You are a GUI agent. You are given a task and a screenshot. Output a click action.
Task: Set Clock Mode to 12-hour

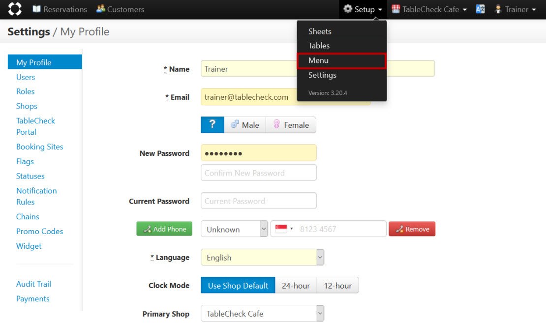338,285
